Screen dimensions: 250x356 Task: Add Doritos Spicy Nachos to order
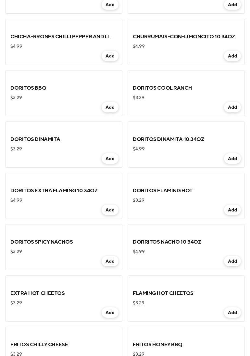pyautogui.click(x=110, y=261)
